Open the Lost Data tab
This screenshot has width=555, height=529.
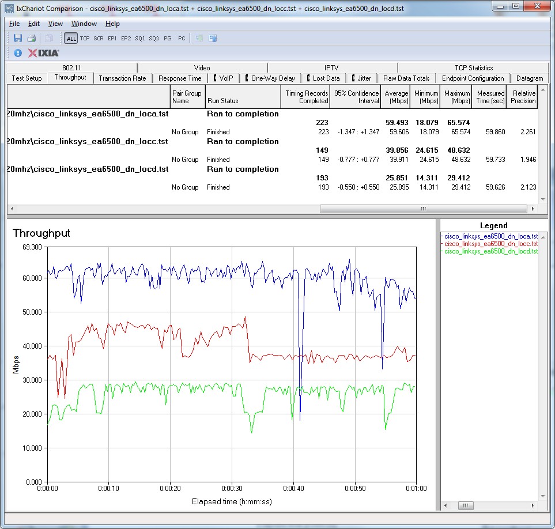[323, 78]
